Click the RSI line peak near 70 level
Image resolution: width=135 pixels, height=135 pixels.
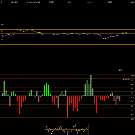click(17, 29)
